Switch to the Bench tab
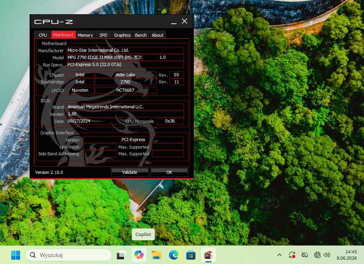The image size is (364, 264). point(141,35)
